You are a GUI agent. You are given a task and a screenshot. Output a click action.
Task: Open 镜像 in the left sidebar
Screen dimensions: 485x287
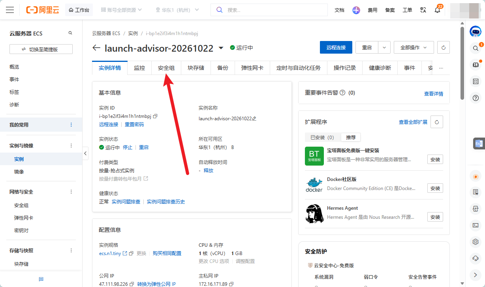19,171
